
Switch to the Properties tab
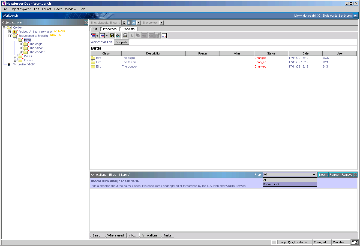[x=110, y=29]
